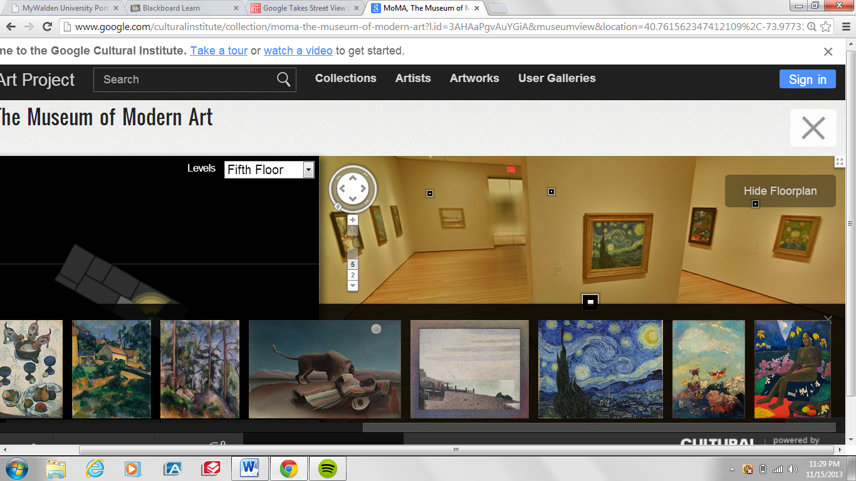Viewport: 856px width, 481px height.
Task: Open Cézanne house landscape thumbnail
Action: coord(112,369)
